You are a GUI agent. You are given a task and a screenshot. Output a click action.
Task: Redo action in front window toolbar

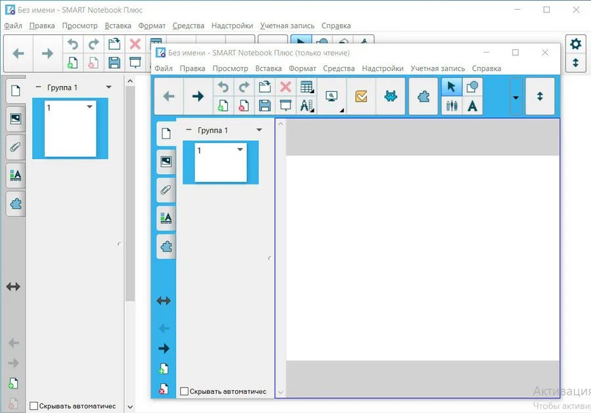pyautogui.click(x=244, y=87)
